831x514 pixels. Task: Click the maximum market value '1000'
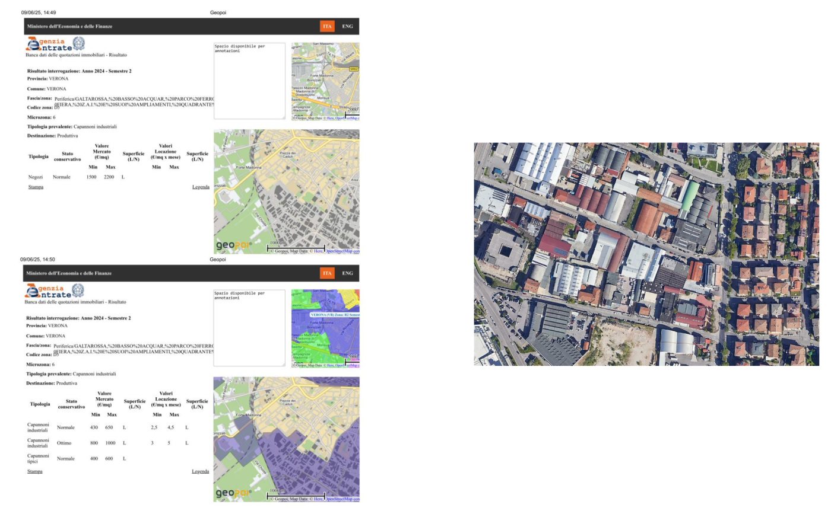[109, 443]
